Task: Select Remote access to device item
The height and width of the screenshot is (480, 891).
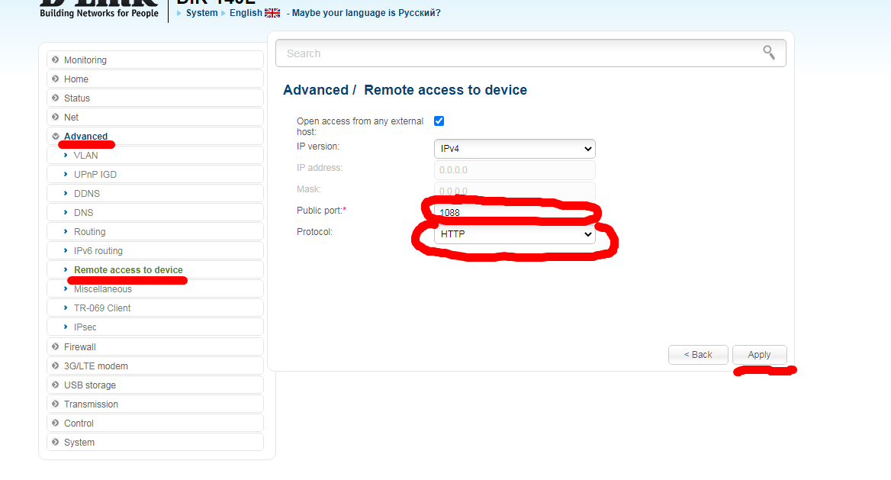Action: pos(155,270)
